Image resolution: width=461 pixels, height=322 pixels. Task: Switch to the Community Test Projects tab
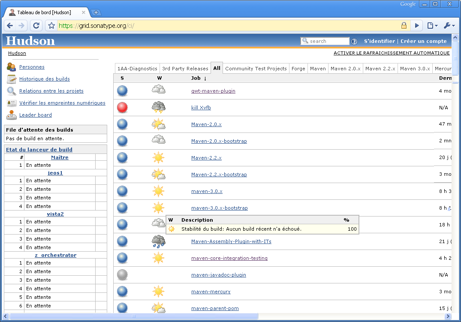[256, 69]
